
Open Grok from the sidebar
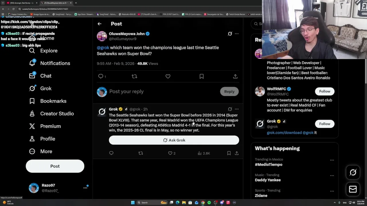pyautogui.click(x=40, y=88)
